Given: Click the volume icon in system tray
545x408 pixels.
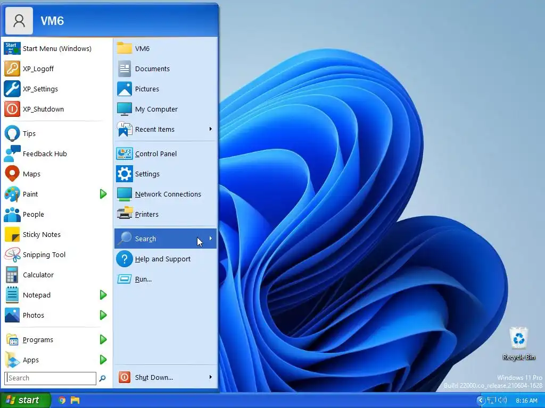Looking at the screenshot, I should pyautogui.click(x=502, y=401).
